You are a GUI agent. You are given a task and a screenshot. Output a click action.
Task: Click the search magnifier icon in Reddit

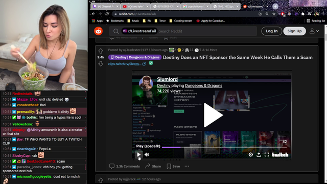click(116, 31)
